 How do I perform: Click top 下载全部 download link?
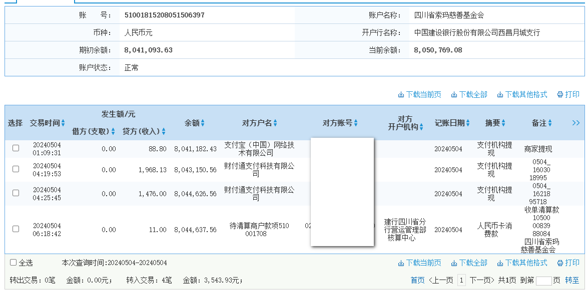[469, 94]
